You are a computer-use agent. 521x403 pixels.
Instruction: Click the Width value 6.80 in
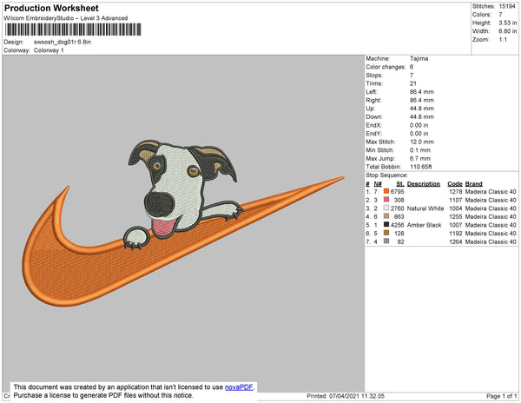507,31
